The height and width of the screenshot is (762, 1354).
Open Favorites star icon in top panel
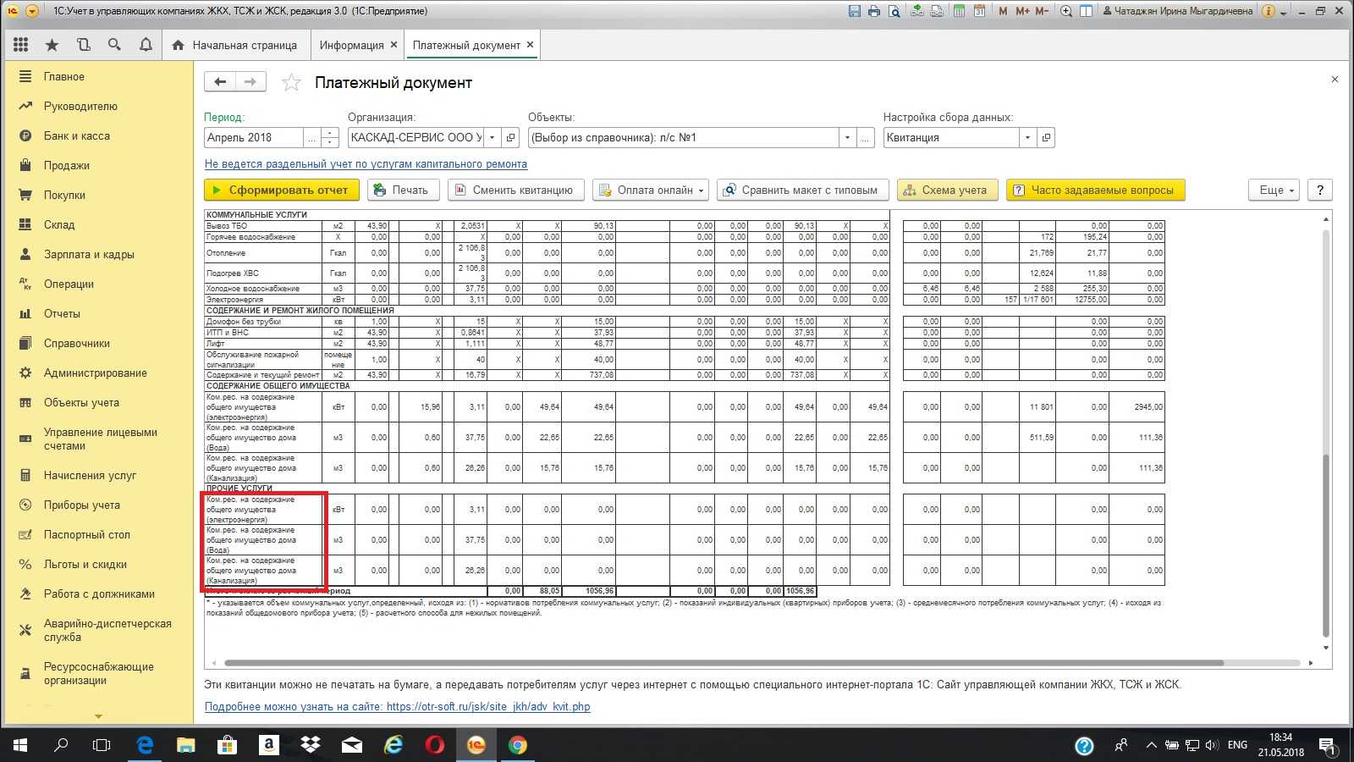pos(52,45)
